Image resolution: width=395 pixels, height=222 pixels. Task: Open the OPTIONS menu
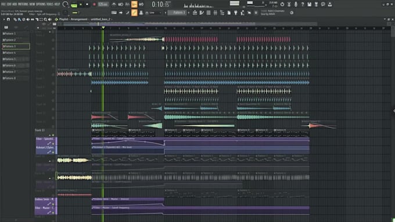click(41, 4)
